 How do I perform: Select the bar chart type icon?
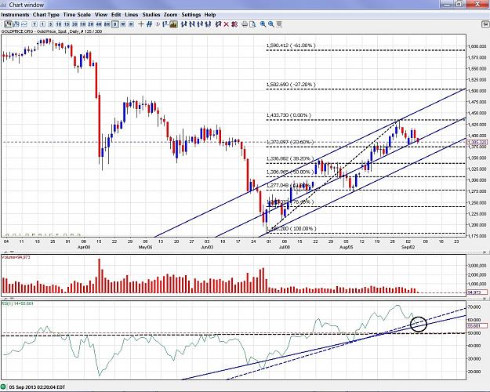[x=16, y=24]
